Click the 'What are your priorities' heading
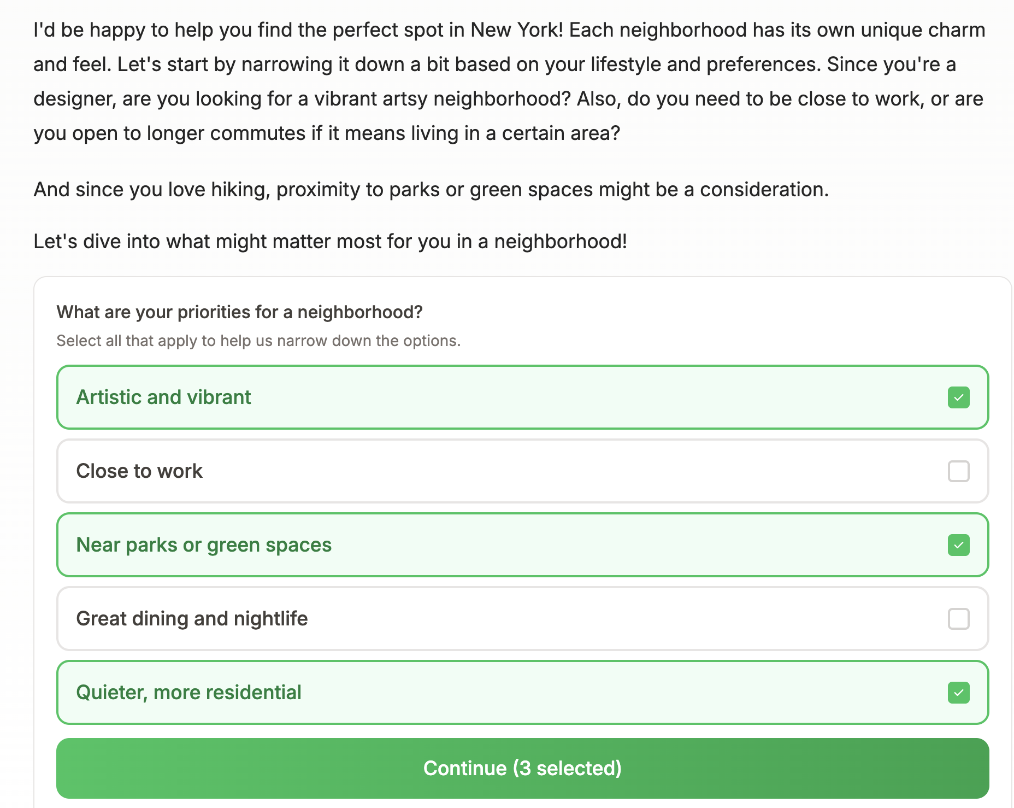This screenshot has width=1014, height=808. (x=239, y=312)
